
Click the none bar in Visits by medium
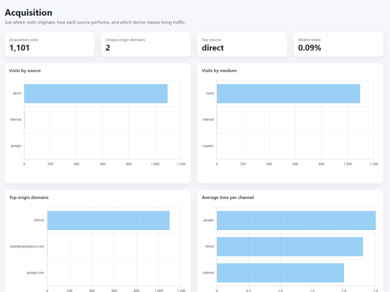288,93
